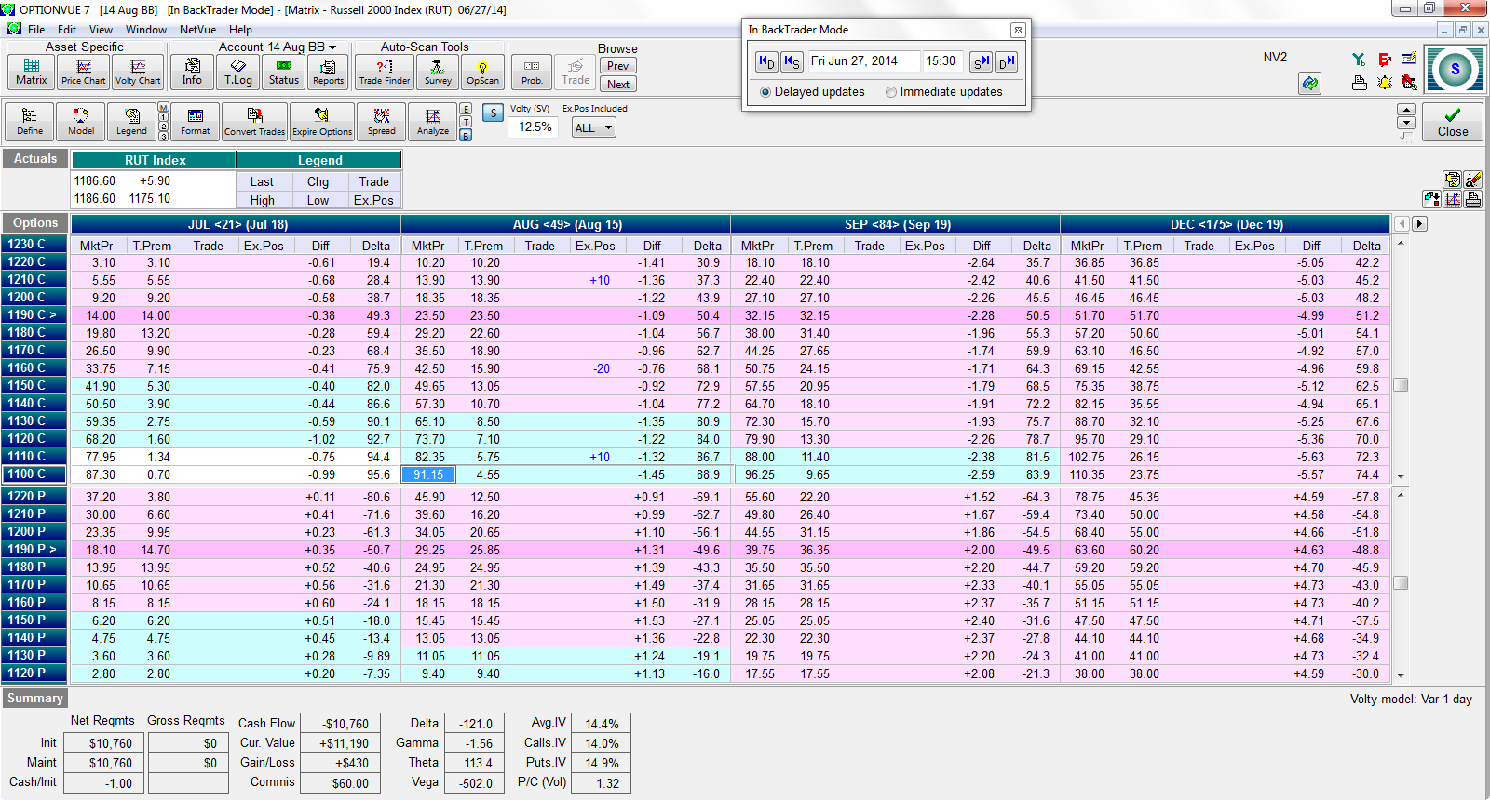The image size is (1490, 800).
Task: Open the T.Log transaction log
Action: (x=238, y=72)
